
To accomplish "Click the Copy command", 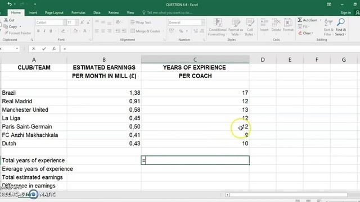I will 11,26.
